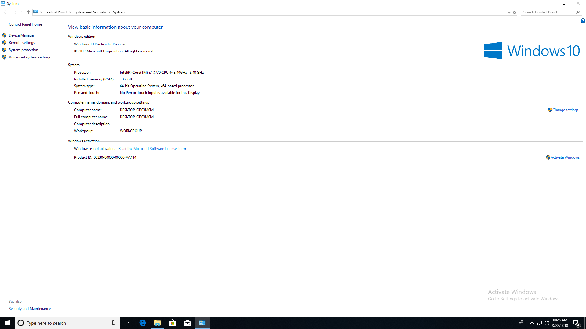
Task: Open System protection link
Action: [24, 50]
